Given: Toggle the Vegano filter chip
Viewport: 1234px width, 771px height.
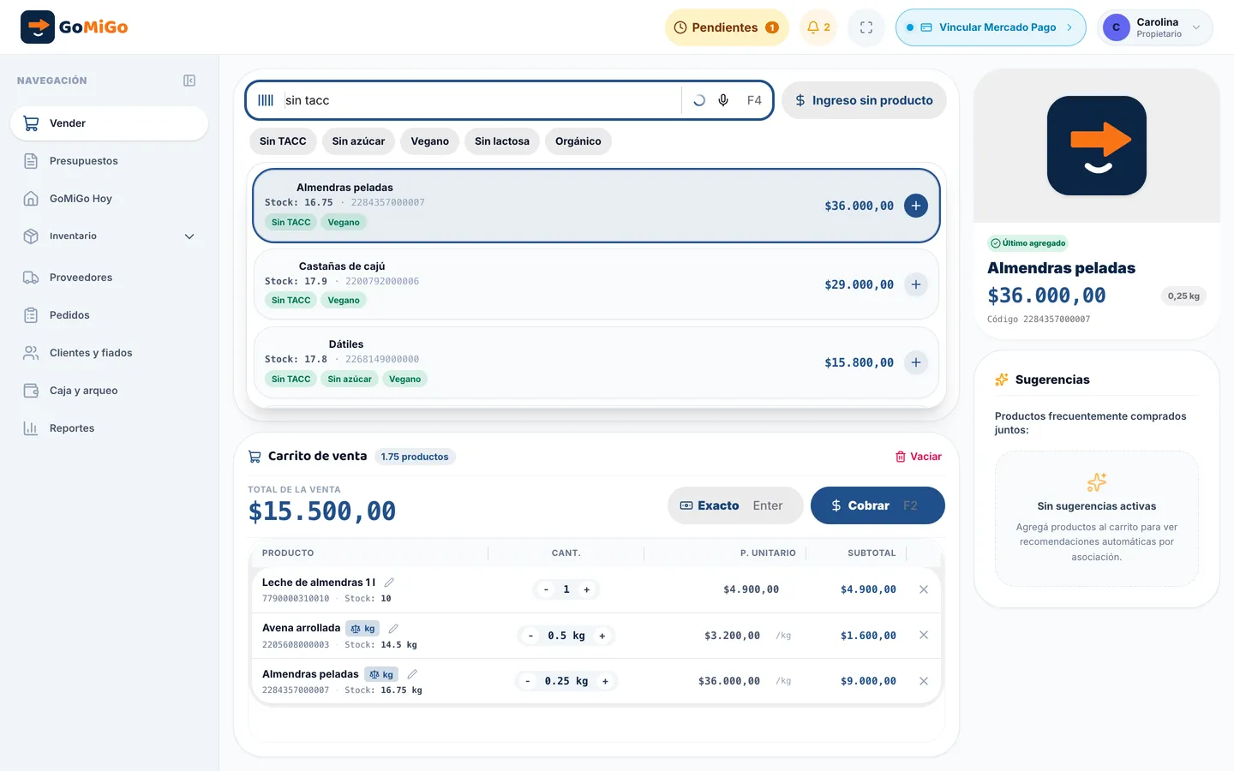Looking at the screenshot, I should pyautogui.click(x=429, y=141).
